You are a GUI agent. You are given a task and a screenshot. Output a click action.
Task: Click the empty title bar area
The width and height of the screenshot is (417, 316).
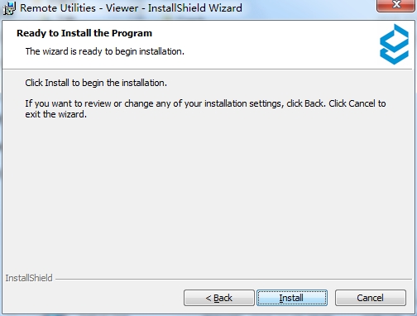click(309, 8)
